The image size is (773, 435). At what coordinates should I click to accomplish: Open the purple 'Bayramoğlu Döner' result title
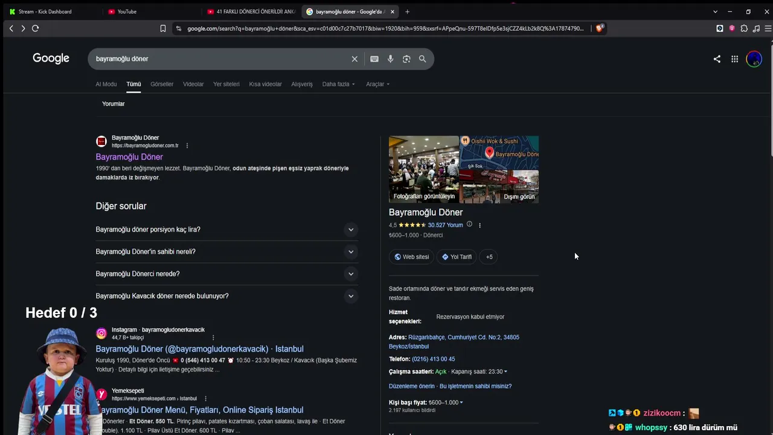(129, 157)
